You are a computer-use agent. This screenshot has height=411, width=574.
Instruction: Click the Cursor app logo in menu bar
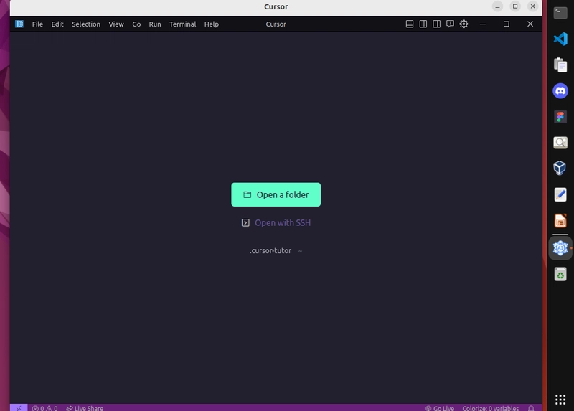[x=19, y=24]
